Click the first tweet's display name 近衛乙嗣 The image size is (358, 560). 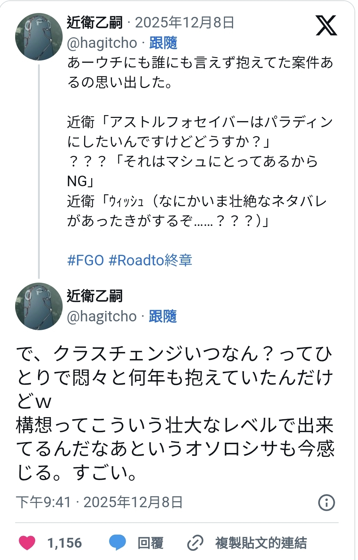pos(95,23)
